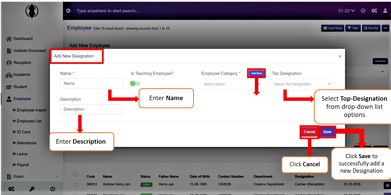The height and width of the screenshot is (195, 391).
Task: Click the Contact Number column header
Action: pos(231,177)
